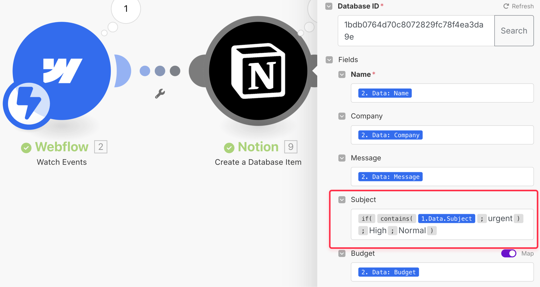Click the Budget field input box
Viewport: 540px width, 287px height.
pyautogui.click(x=442, y=272)
